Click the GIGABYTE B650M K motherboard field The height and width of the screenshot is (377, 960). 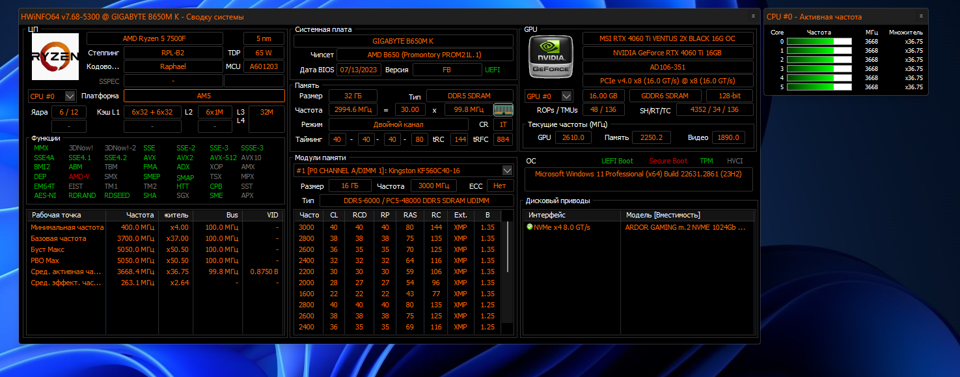[x=404, y=41]
